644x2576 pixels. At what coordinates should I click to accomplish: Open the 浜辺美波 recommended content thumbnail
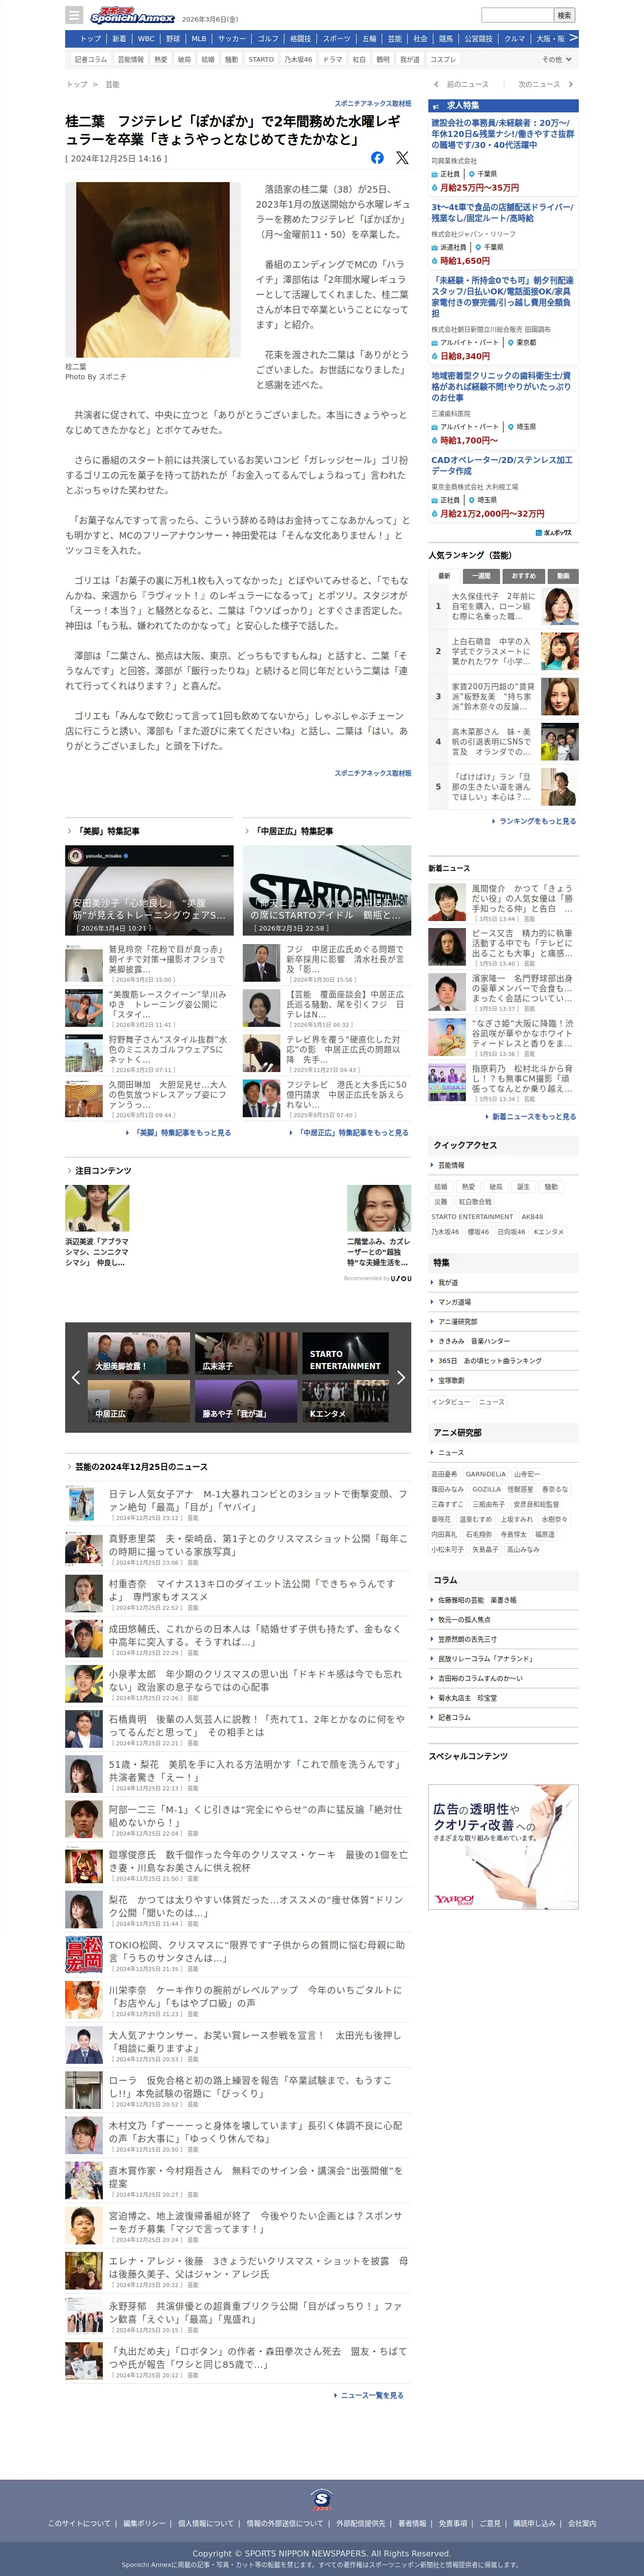[97, 1208]
